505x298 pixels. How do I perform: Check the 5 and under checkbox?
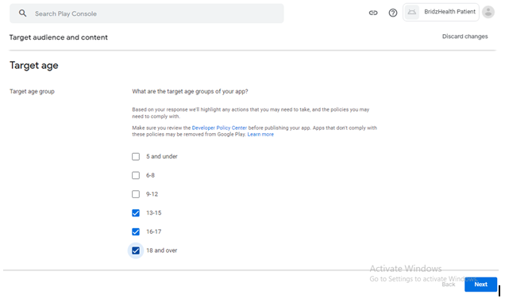(136, 157)
